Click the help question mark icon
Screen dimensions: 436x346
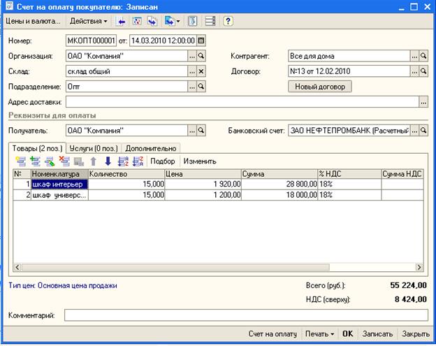tap(227, 21)
